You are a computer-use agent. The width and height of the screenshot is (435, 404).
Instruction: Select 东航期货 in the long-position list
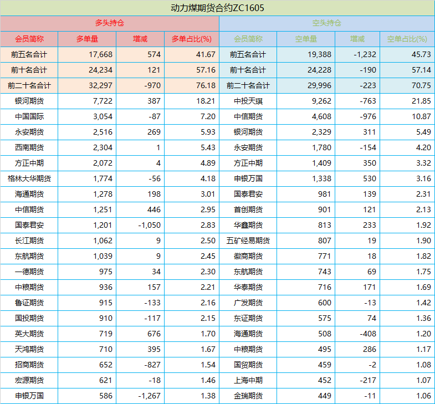(29, 257)
